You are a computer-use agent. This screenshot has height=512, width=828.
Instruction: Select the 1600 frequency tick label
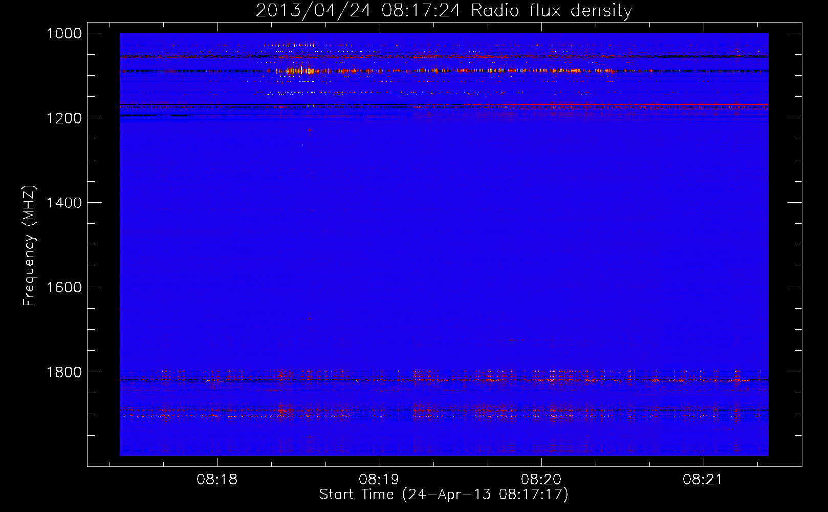pos(64,287)
